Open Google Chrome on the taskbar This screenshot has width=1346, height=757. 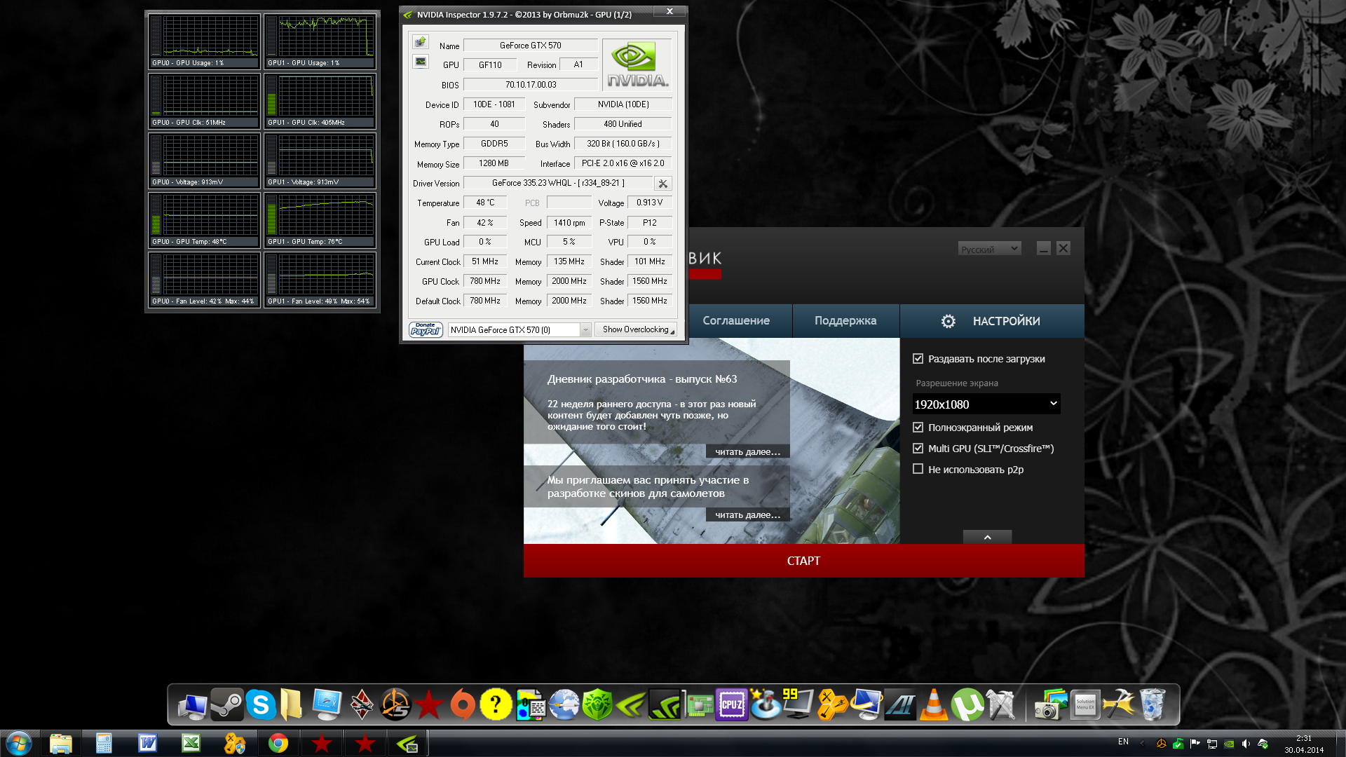pyautogui.click(x=278, y=743)
